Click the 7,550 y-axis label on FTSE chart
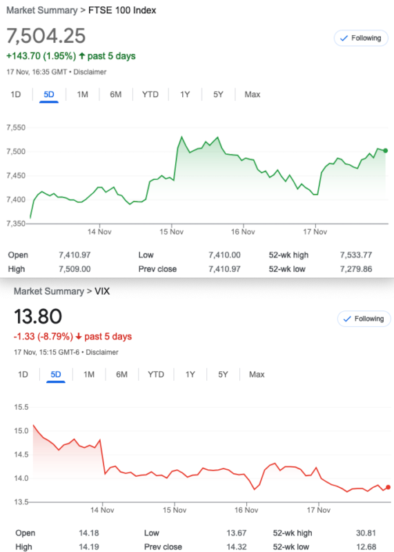The image size is (394, 552). 16,128
